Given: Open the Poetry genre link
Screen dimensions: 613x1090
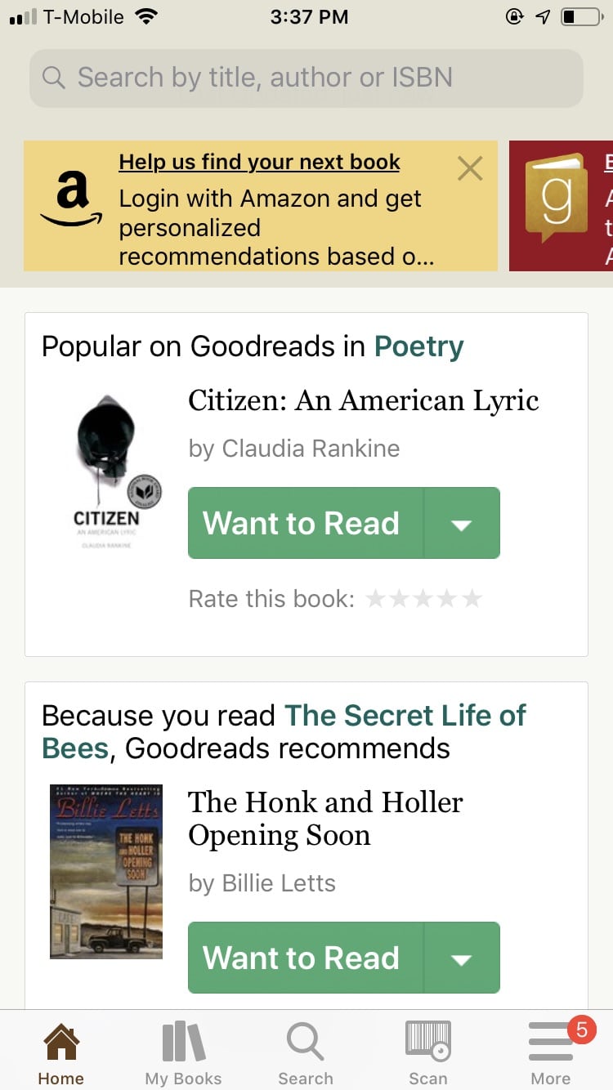Looking at the screenshot, I should coord(418,346).
